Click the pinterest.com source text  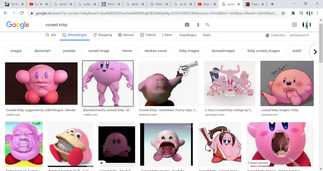point(148,115)
